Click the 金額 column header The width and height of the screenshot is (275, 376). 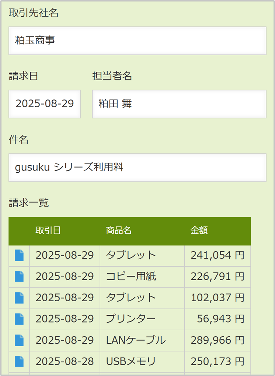(x=199, y=231)
